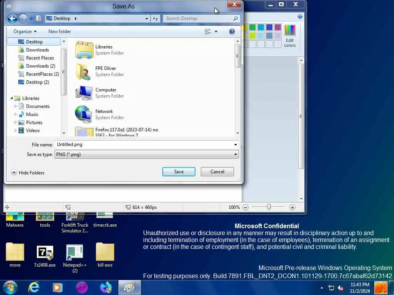Click New folder

(60, 31)
